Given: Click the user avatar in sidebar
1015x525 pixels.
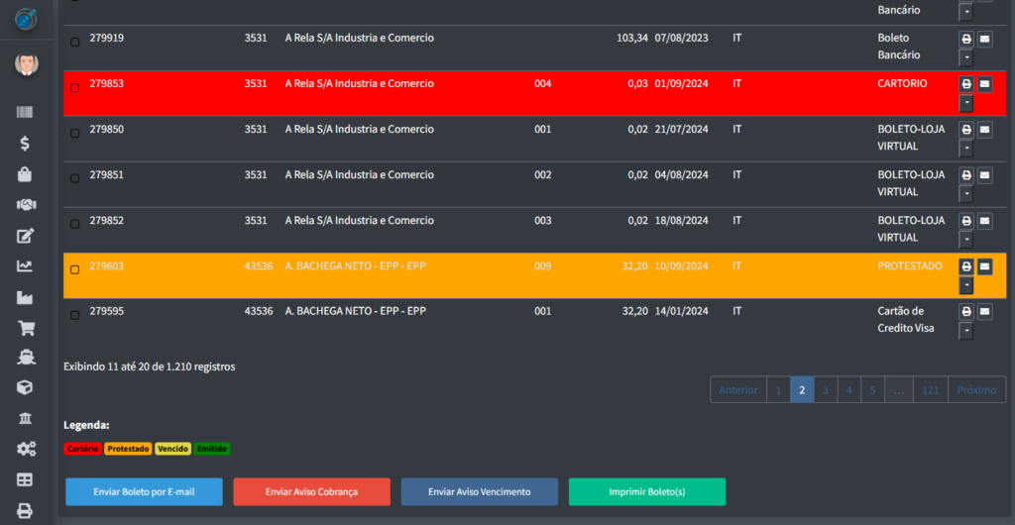Looking at the screenshot, I should coord(27,64).
